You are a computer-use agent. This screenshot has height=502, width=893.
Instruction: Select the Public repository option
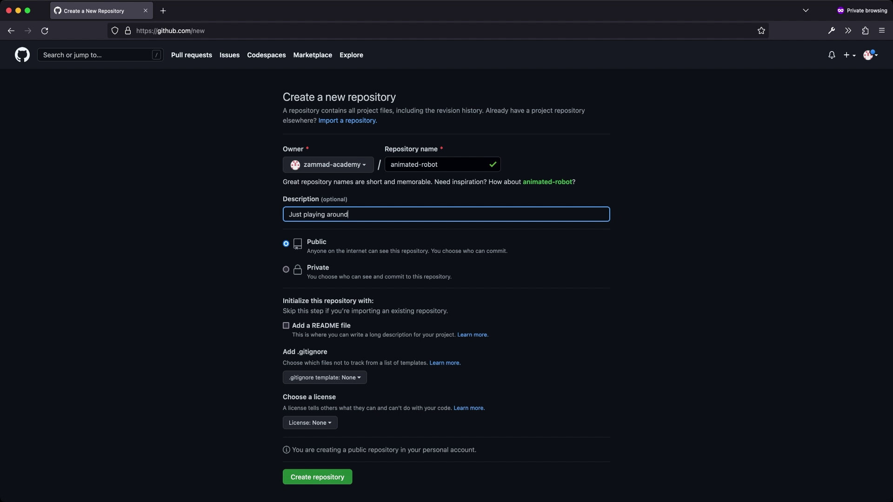click(286, 243)
